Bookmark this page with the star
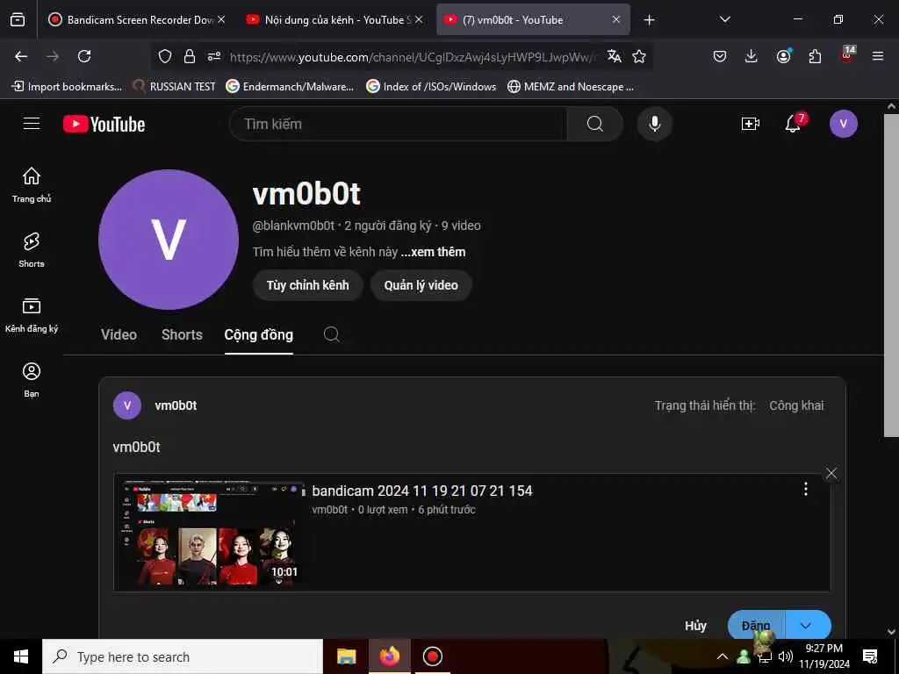 639,56
